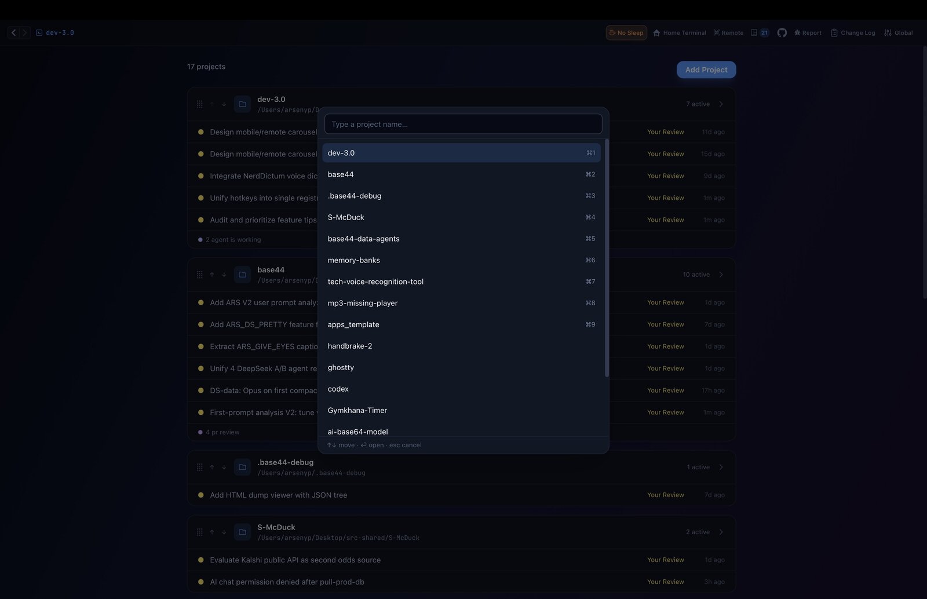Open the Report bug icon
Image resolution: width=927 pixels, height=599 pixels.
808,33
